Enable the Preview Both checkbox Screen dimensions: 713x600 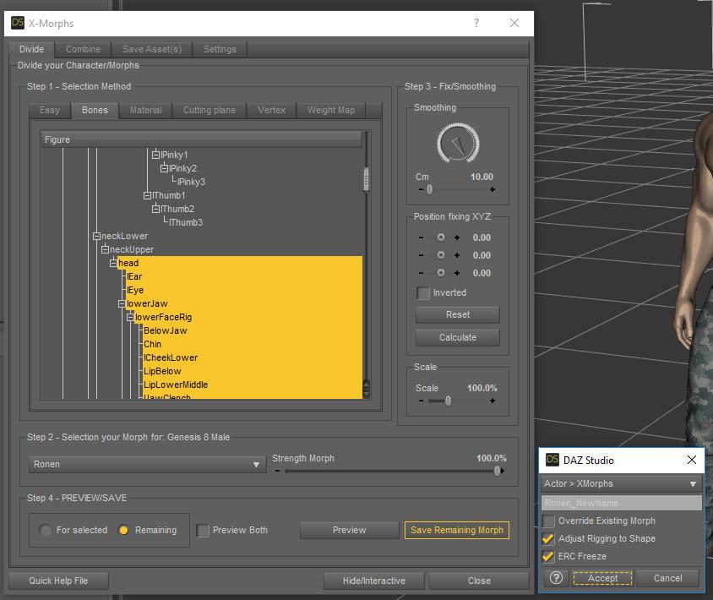click(x=203, y=531)
